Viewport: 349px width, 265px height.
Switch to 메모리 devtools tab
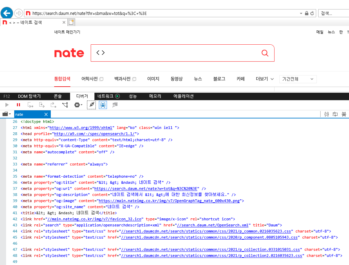[x=155, y=96]
